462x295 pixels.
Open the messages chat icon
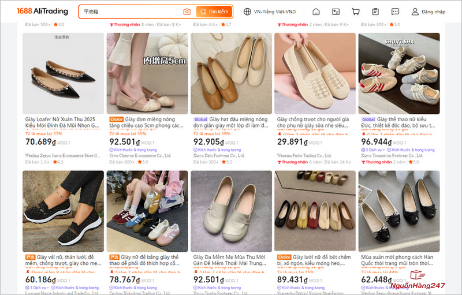(x=395, y=12)
